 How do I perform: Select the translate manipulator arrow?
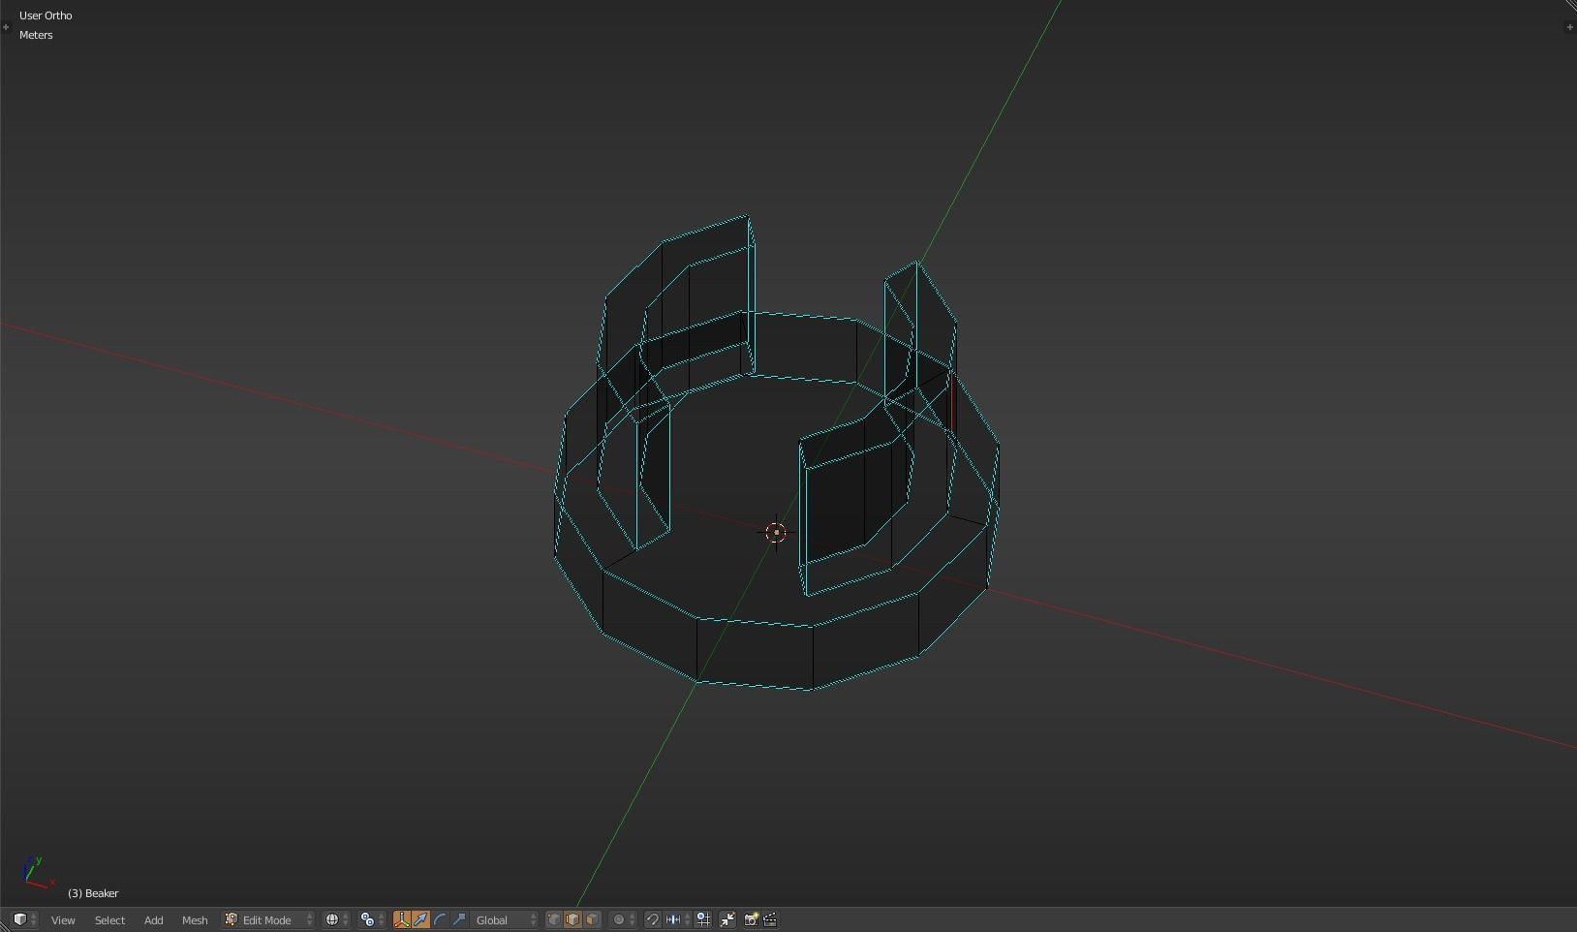420,919
